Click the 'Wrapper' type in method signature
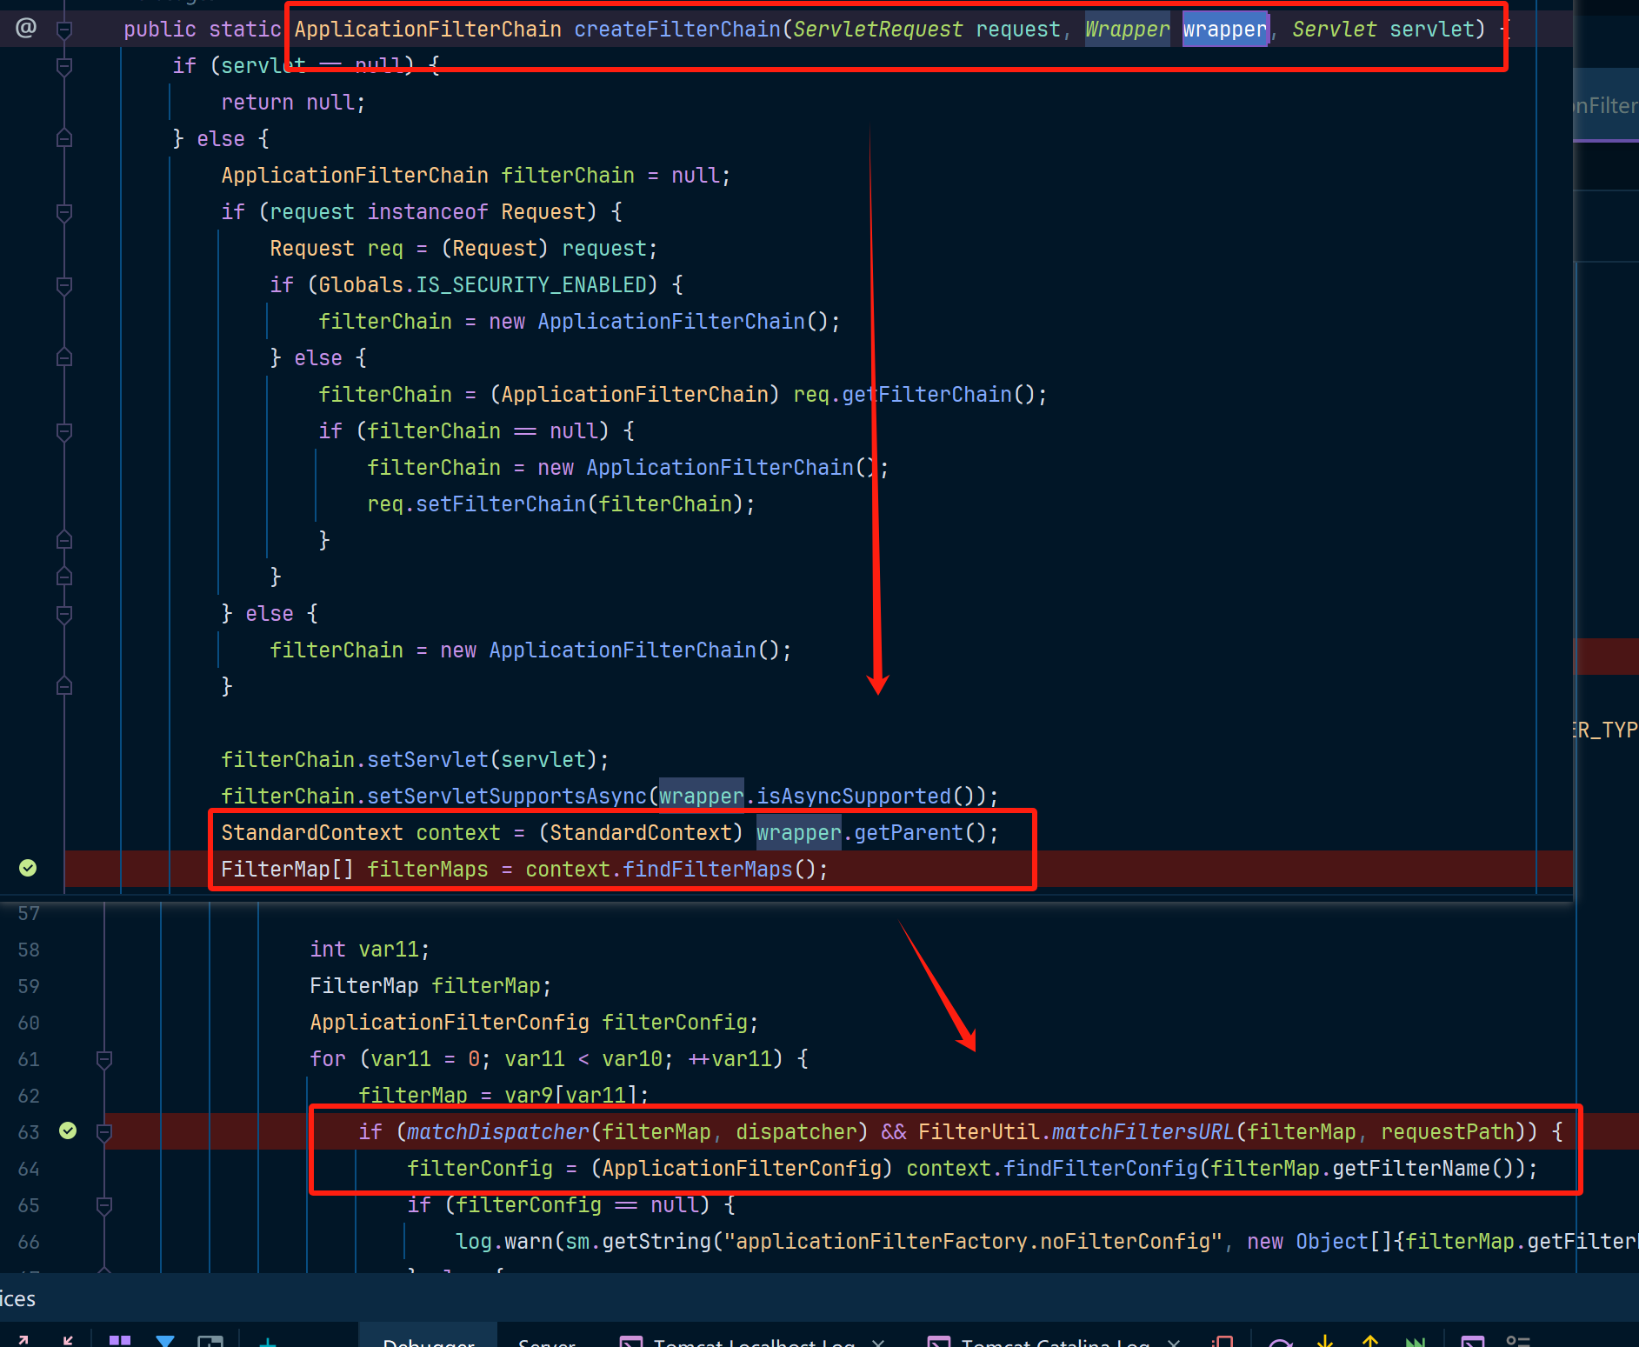The width and height of the screenshot is (1639, 1347). 1127,29
